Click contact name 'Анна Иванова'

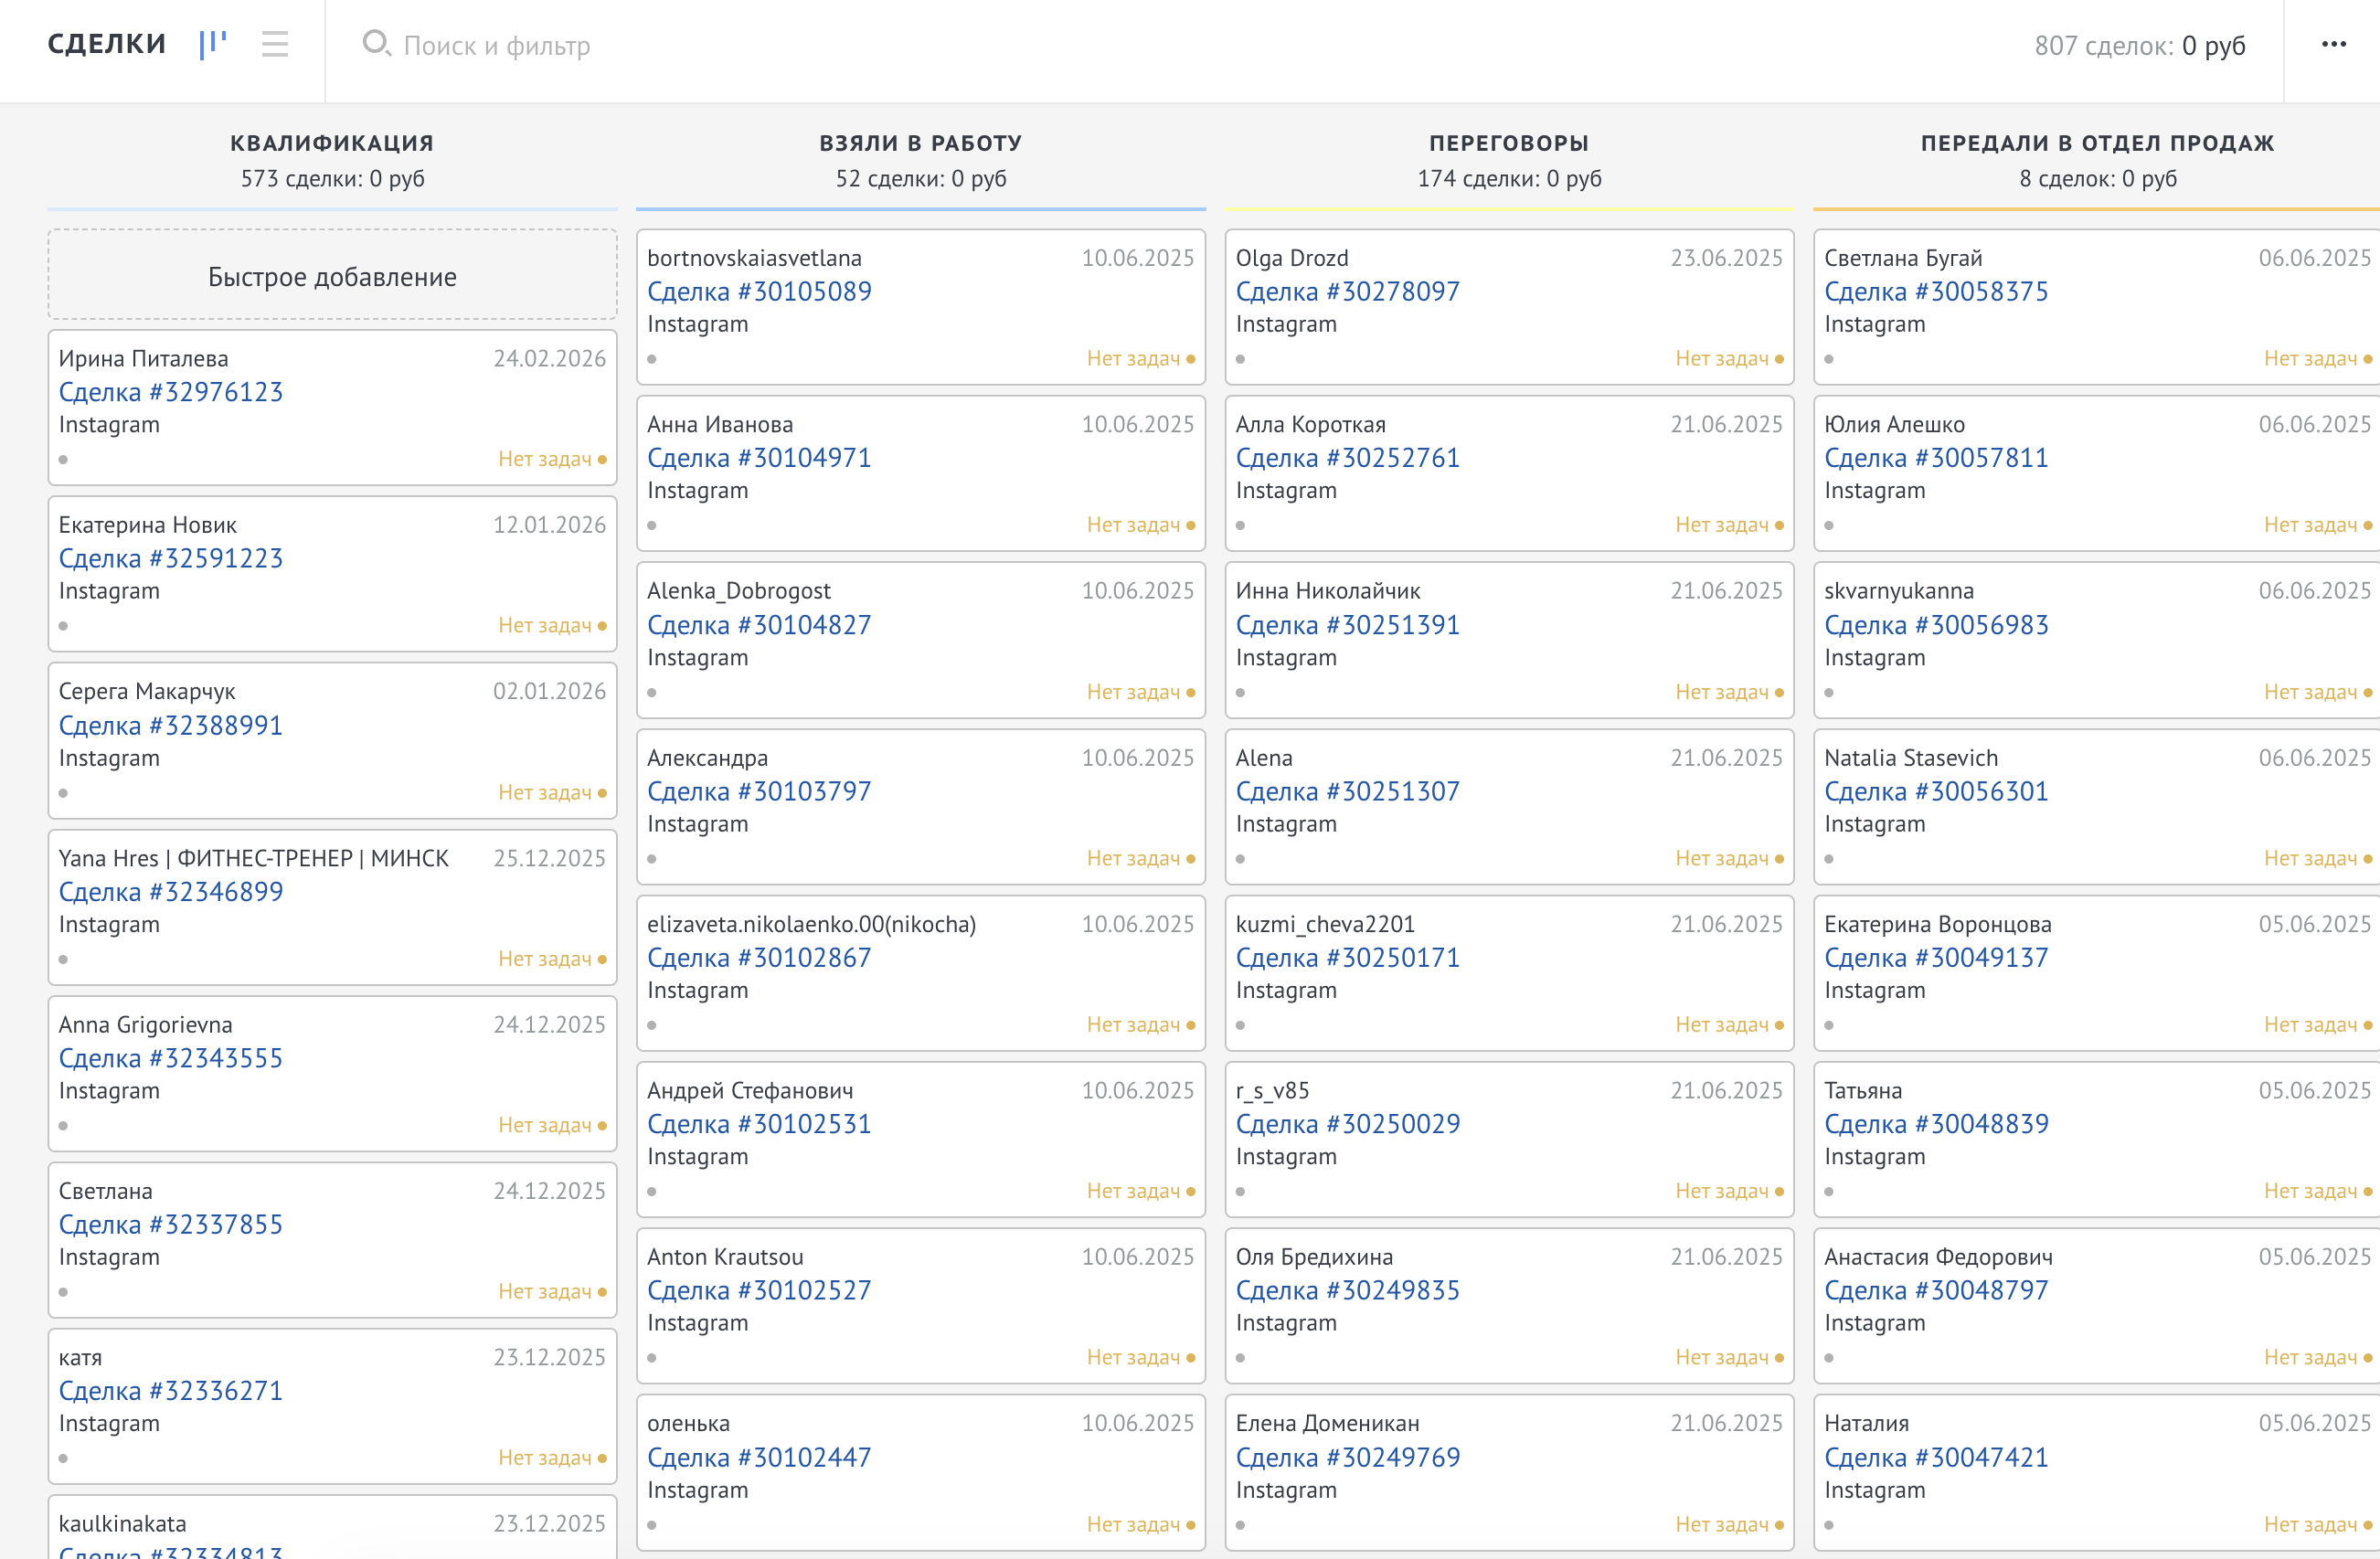coord(720,424)
